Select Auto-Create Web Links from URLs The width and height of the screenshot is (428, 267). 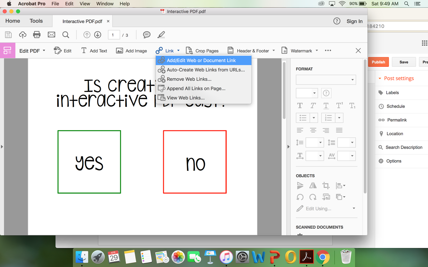(x=205, y=70)
